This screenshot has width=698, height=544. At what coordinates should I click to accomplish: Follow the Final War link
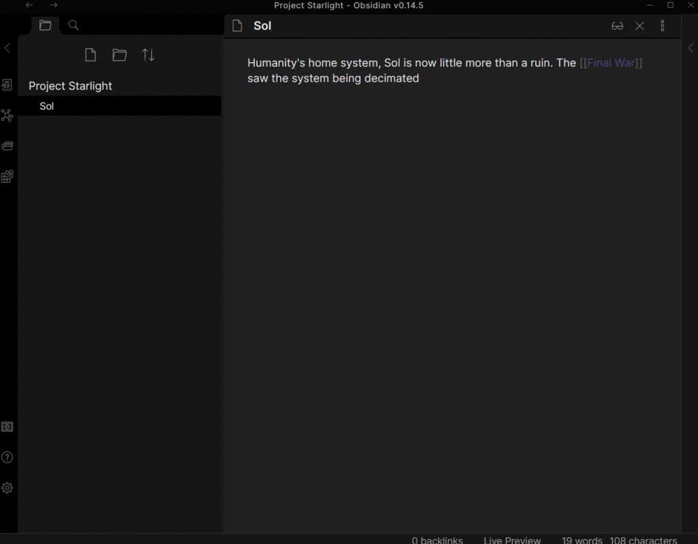click(x=611, y=63)
